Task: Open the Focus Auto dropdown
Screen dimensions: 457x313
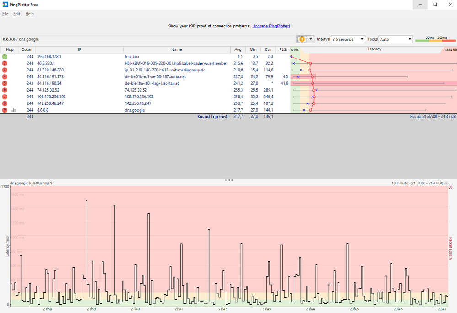Action: 396,39
